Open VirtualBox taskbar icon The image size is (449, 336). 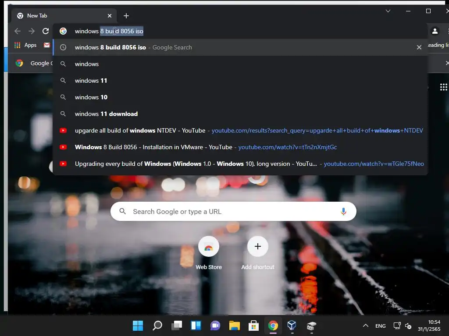pyautogui.click(x=292, y=325)
